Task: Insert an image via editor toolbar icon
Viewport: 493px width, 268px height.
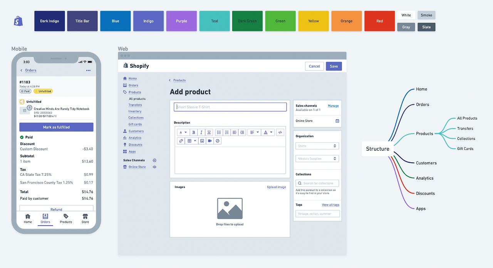Action: click(202, 141)
